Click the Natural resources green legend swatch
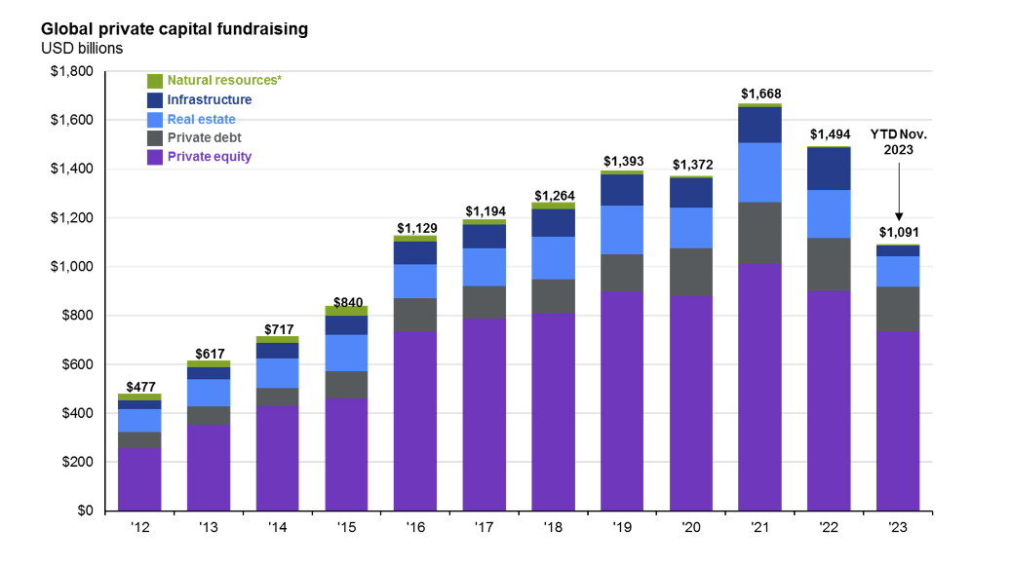Viewport: 1011px width, 567px height. click(155, 81)
